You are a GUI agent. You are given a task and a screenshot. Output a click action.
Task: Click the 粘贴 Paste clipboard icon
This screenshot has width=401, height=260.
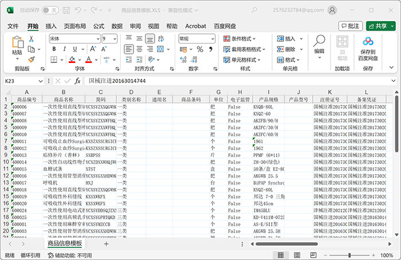pyautogui.click(x=17, y=43)
